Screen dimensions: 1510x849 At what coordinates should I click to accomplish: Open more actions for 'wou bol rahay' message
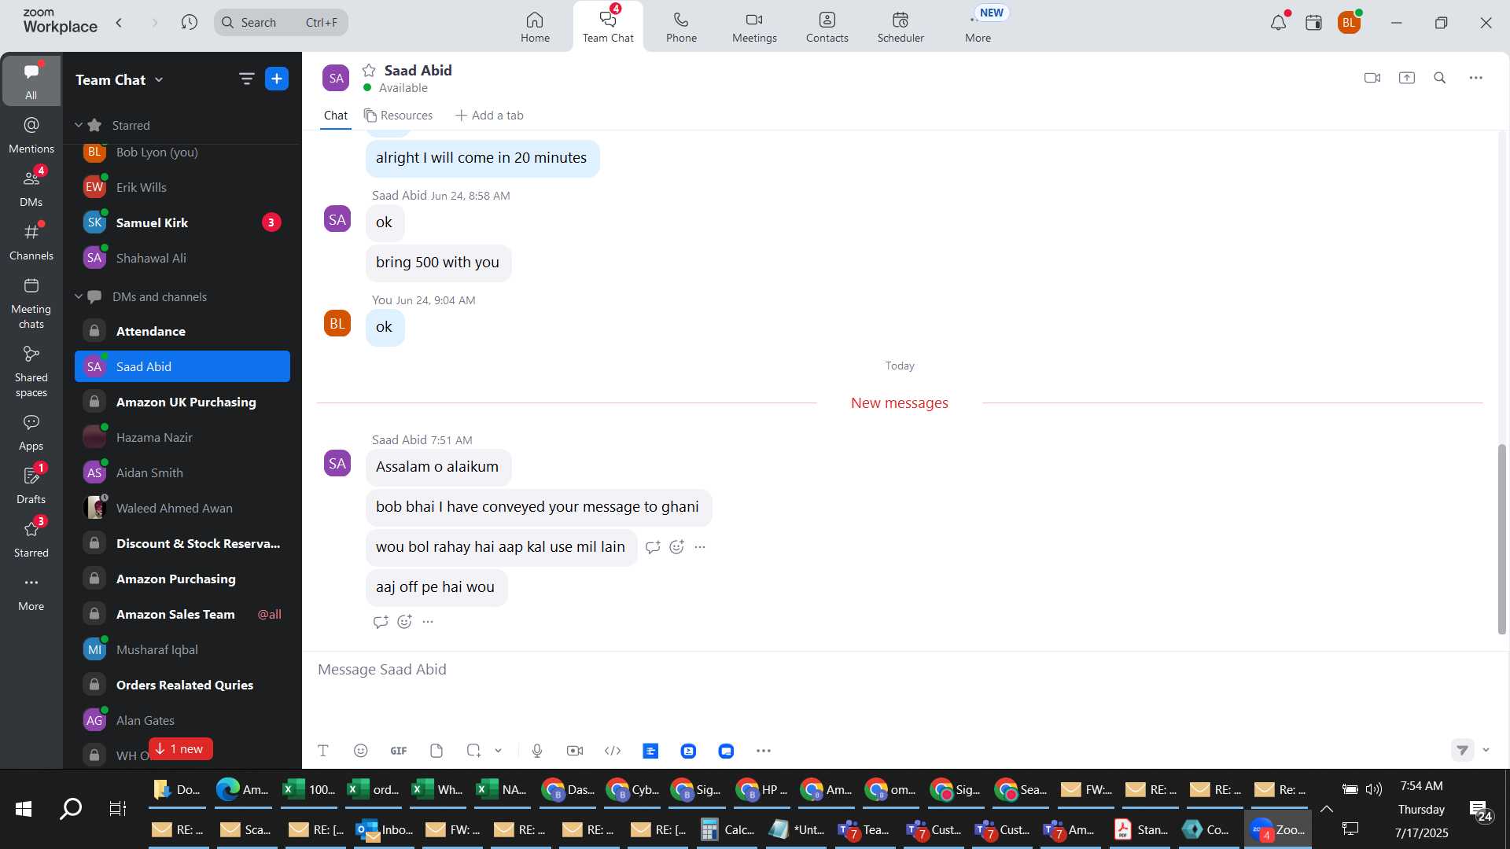(x=700, y=547)
